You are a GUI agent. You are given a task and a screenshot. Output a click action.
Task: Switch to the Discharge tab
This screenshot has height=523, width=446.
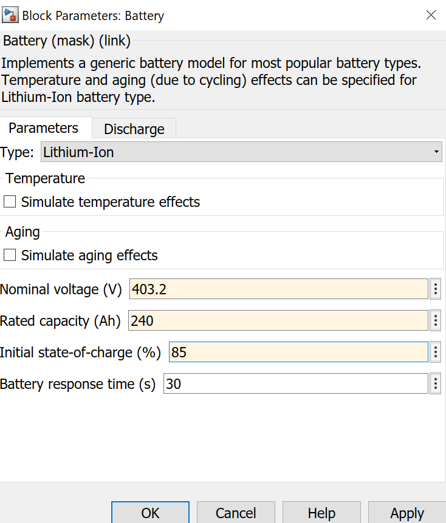point(134,129)
